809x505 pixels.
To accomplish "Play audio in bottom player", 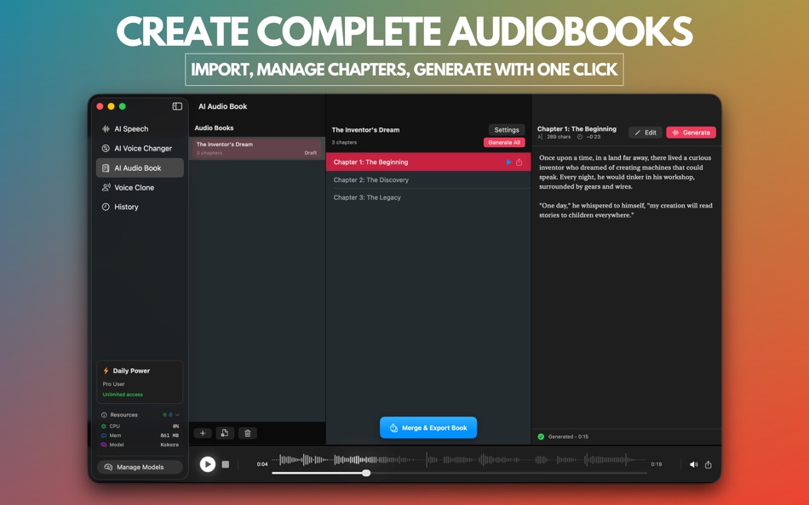I will [x=208, y=464].
